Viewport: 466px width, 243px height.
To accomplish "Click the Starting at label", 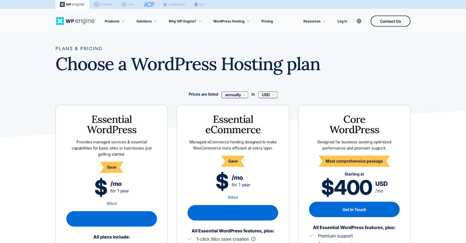I will 354,174.
